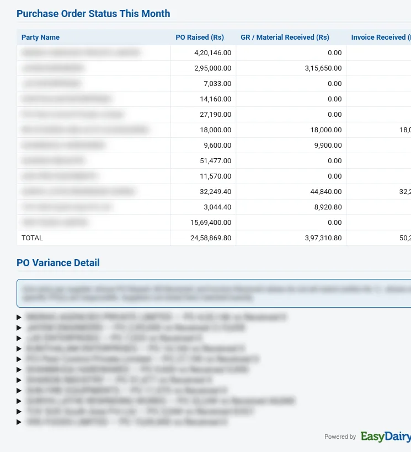Click 0.00 GR value in 14,160.00 row

[x=334, y=99]
